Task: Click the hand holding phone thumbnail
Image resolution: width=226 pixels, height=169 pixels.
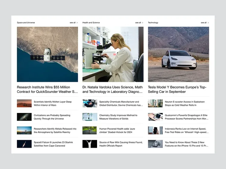Action: [155, 130]
